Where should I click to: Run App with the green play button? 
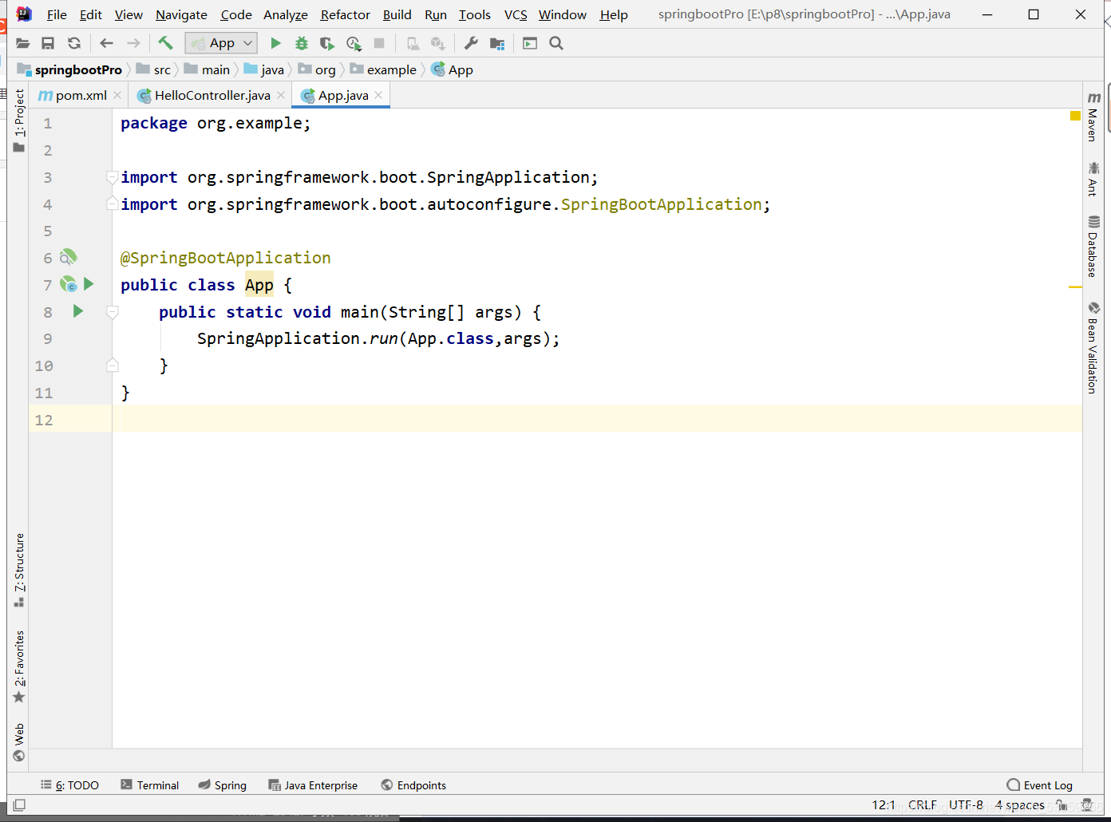[x=275, y=43]
